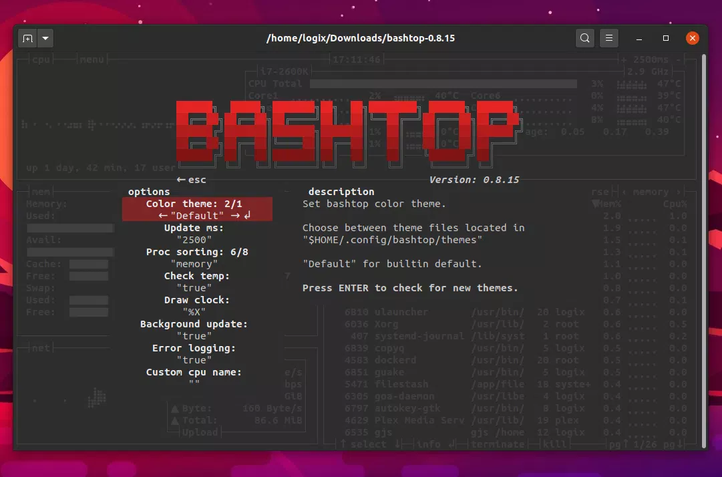722x477 pixels.
Task: Click ←esc to close the options menu
Action: pos(189,179)
